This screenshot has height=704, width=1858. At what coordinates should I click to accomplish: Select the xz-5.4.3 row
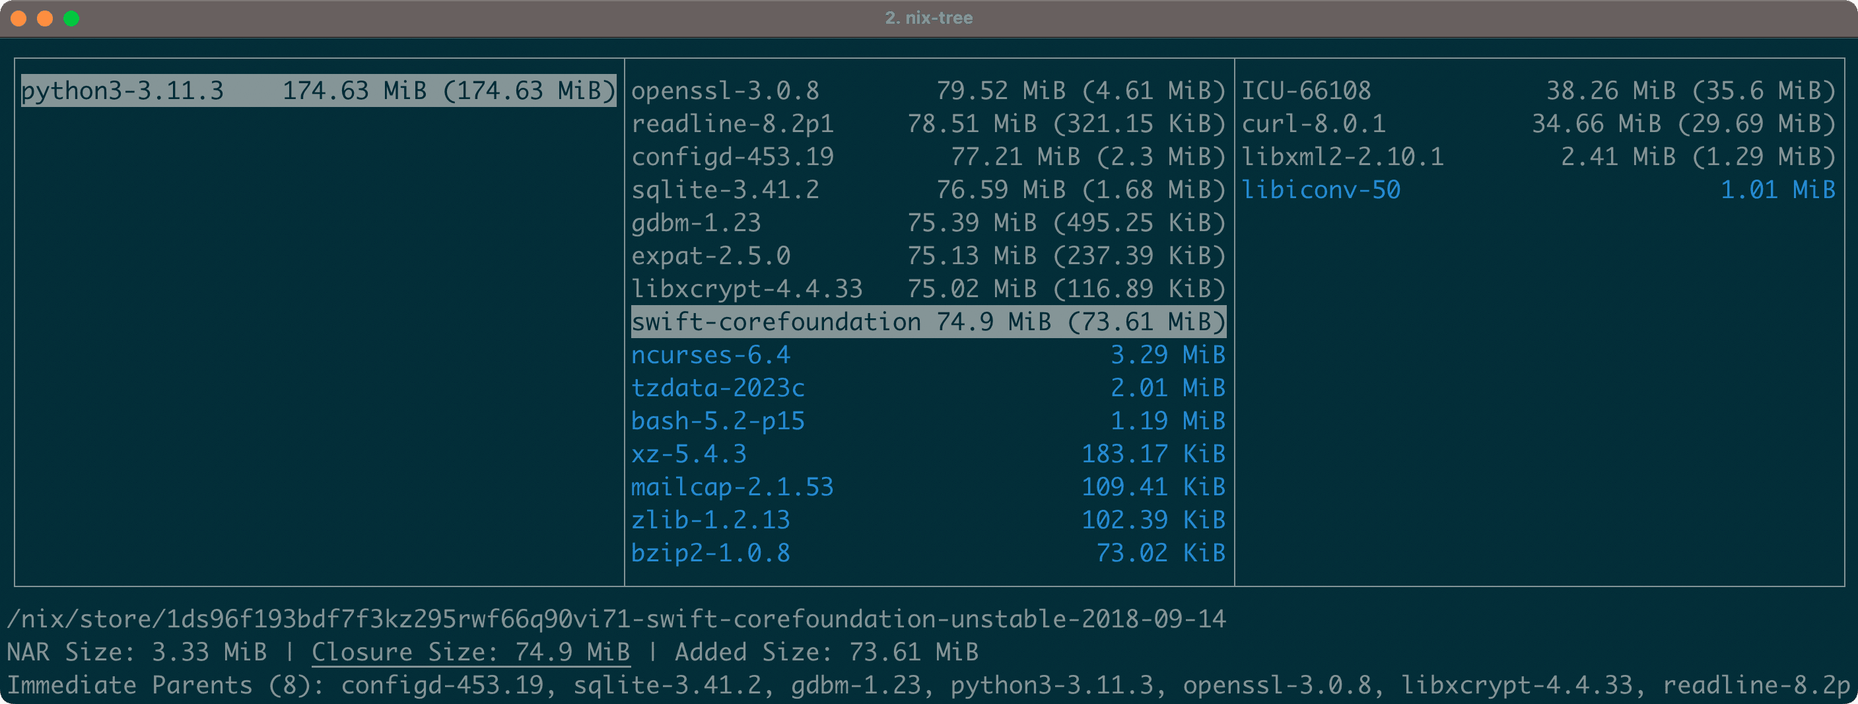click(x=928, y=454)
